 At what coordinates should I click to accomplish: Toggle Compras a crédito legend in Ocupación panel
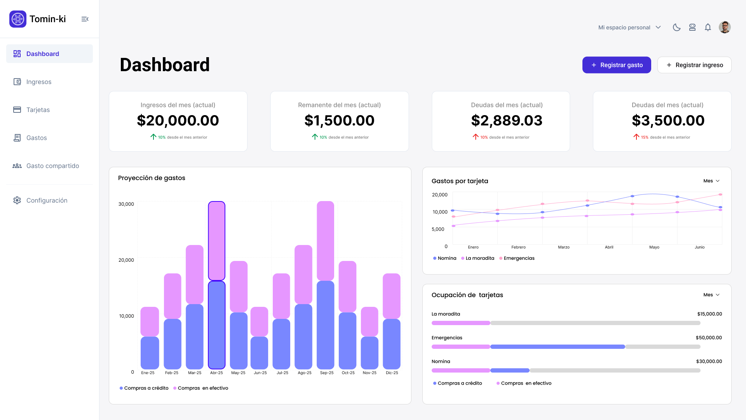(x=458, y=383)
